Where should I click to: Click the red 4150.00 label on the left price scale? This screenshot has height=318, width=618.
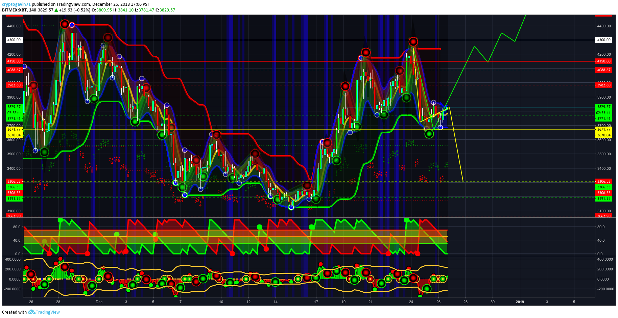pyautogui.click(x=14, y=61)
